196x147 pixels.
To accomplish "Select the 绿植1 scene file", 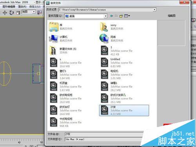I will click(117, 87).
